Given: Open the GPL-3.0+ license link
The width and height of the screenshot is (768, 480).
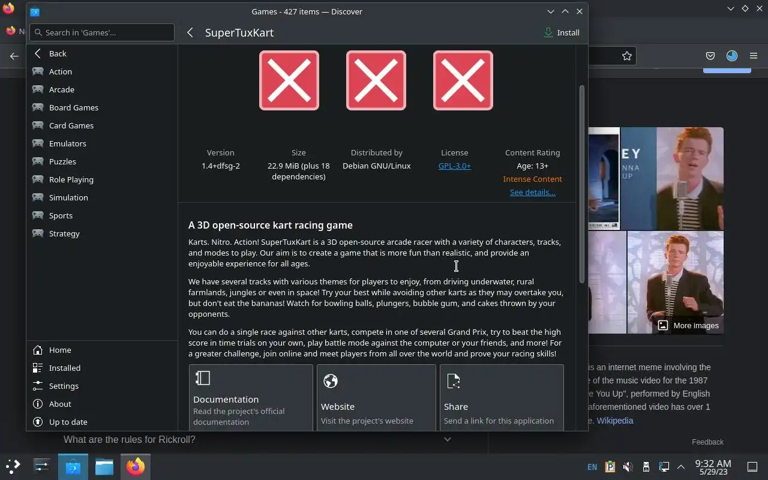Looking at the screenshot, I should [x=455, y=166].
